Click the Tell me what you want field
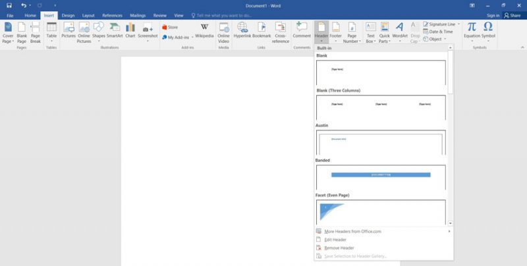 point(221,15)
